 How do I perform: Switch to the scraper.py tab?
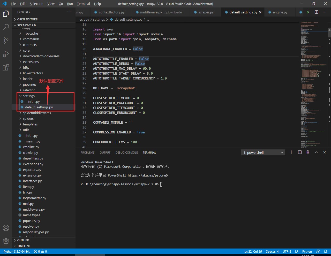click(206, 12)
